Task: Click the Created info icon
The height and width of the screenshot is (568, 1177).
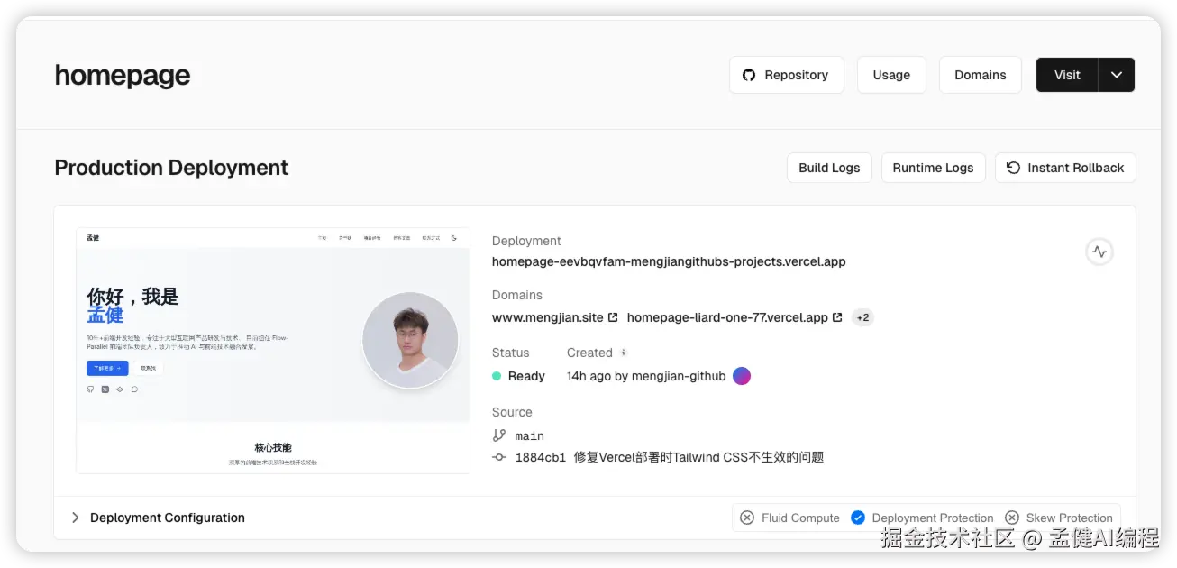Action: click(x=623, y=353)
